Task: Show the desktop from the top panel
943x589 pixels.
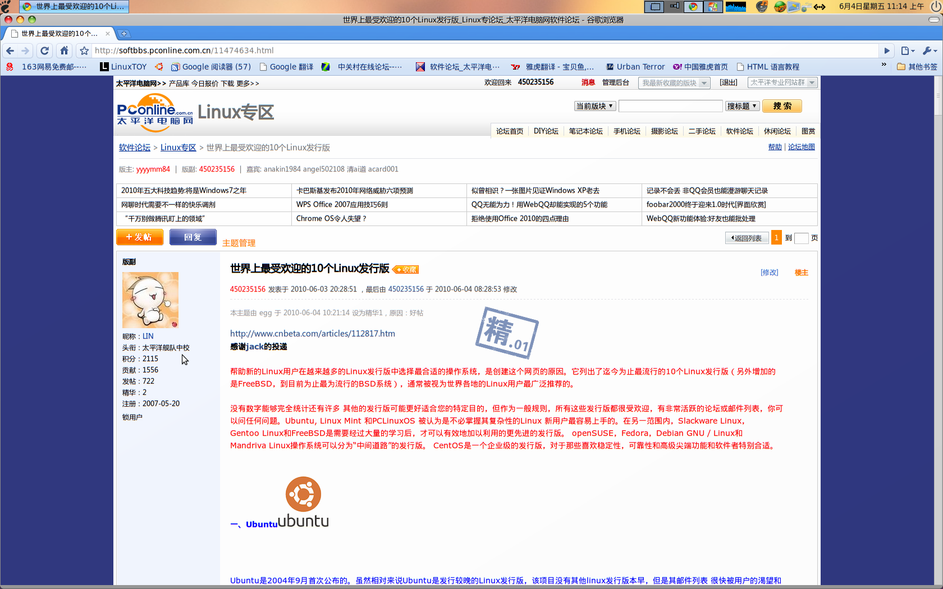Action: coord(654,7)
